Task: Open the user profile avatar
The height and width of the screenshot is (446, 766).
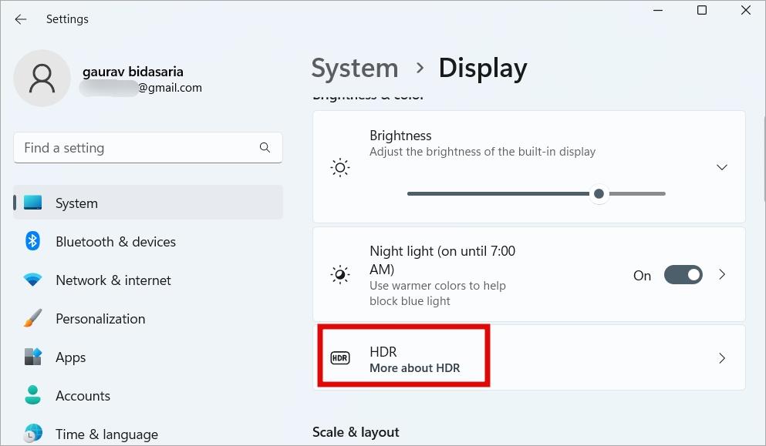Action: [x=42, y=78]
